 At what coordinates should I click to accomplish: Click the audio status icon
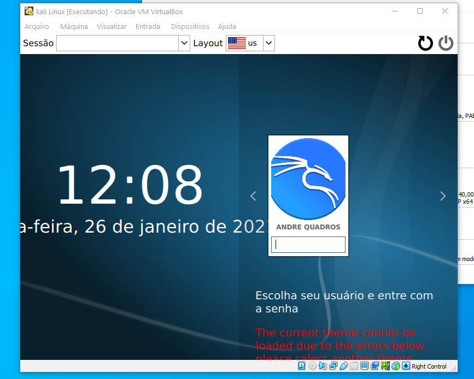323,366
